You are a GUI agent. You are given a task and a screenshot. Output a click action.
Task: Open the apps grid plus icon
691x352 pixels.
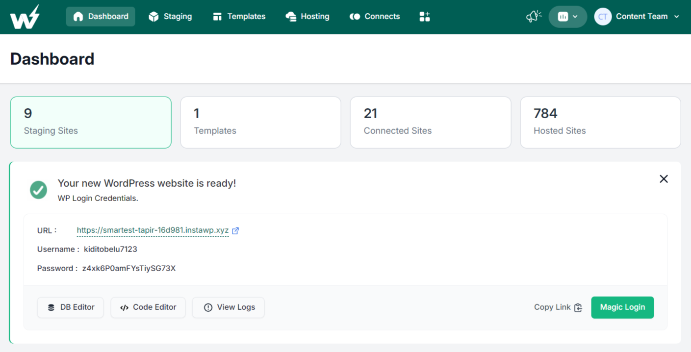425,17
